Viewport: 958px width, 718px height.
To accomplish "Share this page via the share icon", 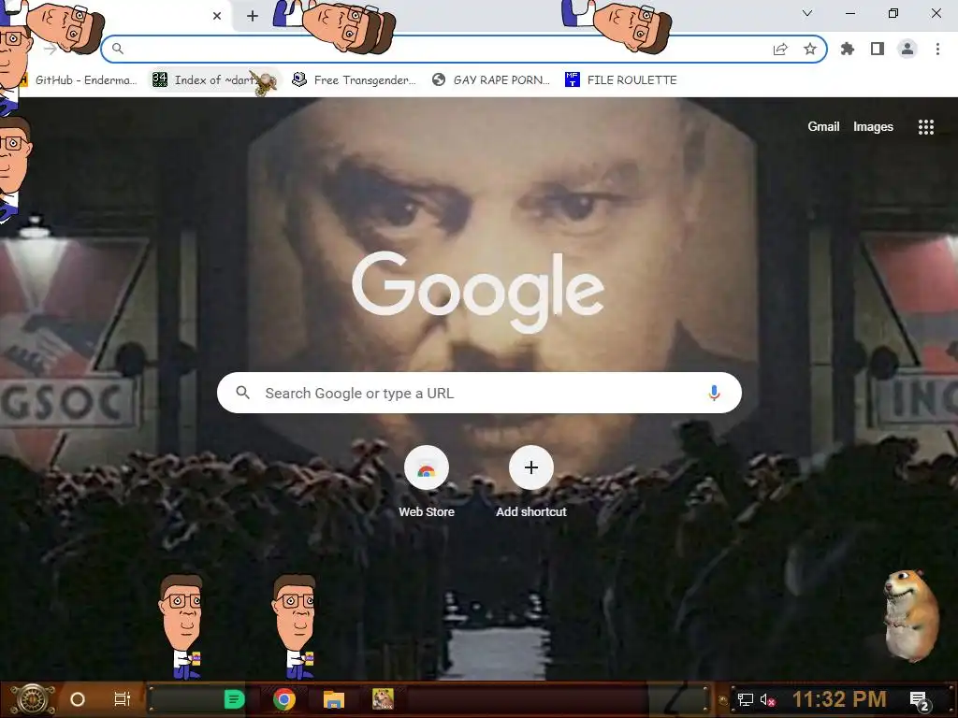I will [x=780, y=49].
